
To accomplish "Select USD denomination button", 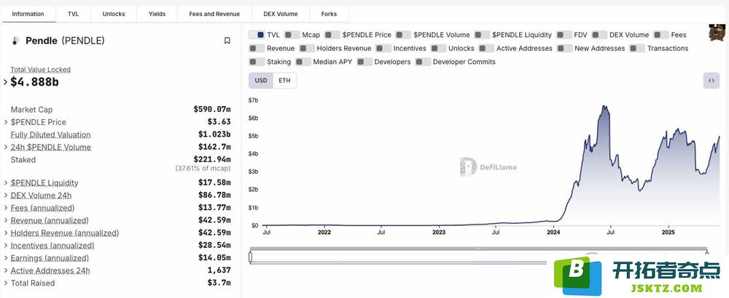I will coord(261,81).
